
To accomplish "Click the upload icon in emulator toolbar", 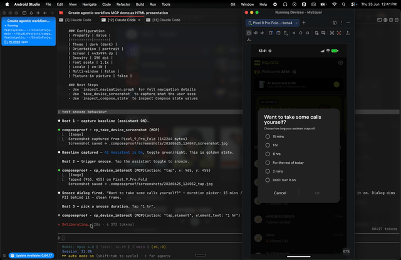I will (x=348, y=33).
